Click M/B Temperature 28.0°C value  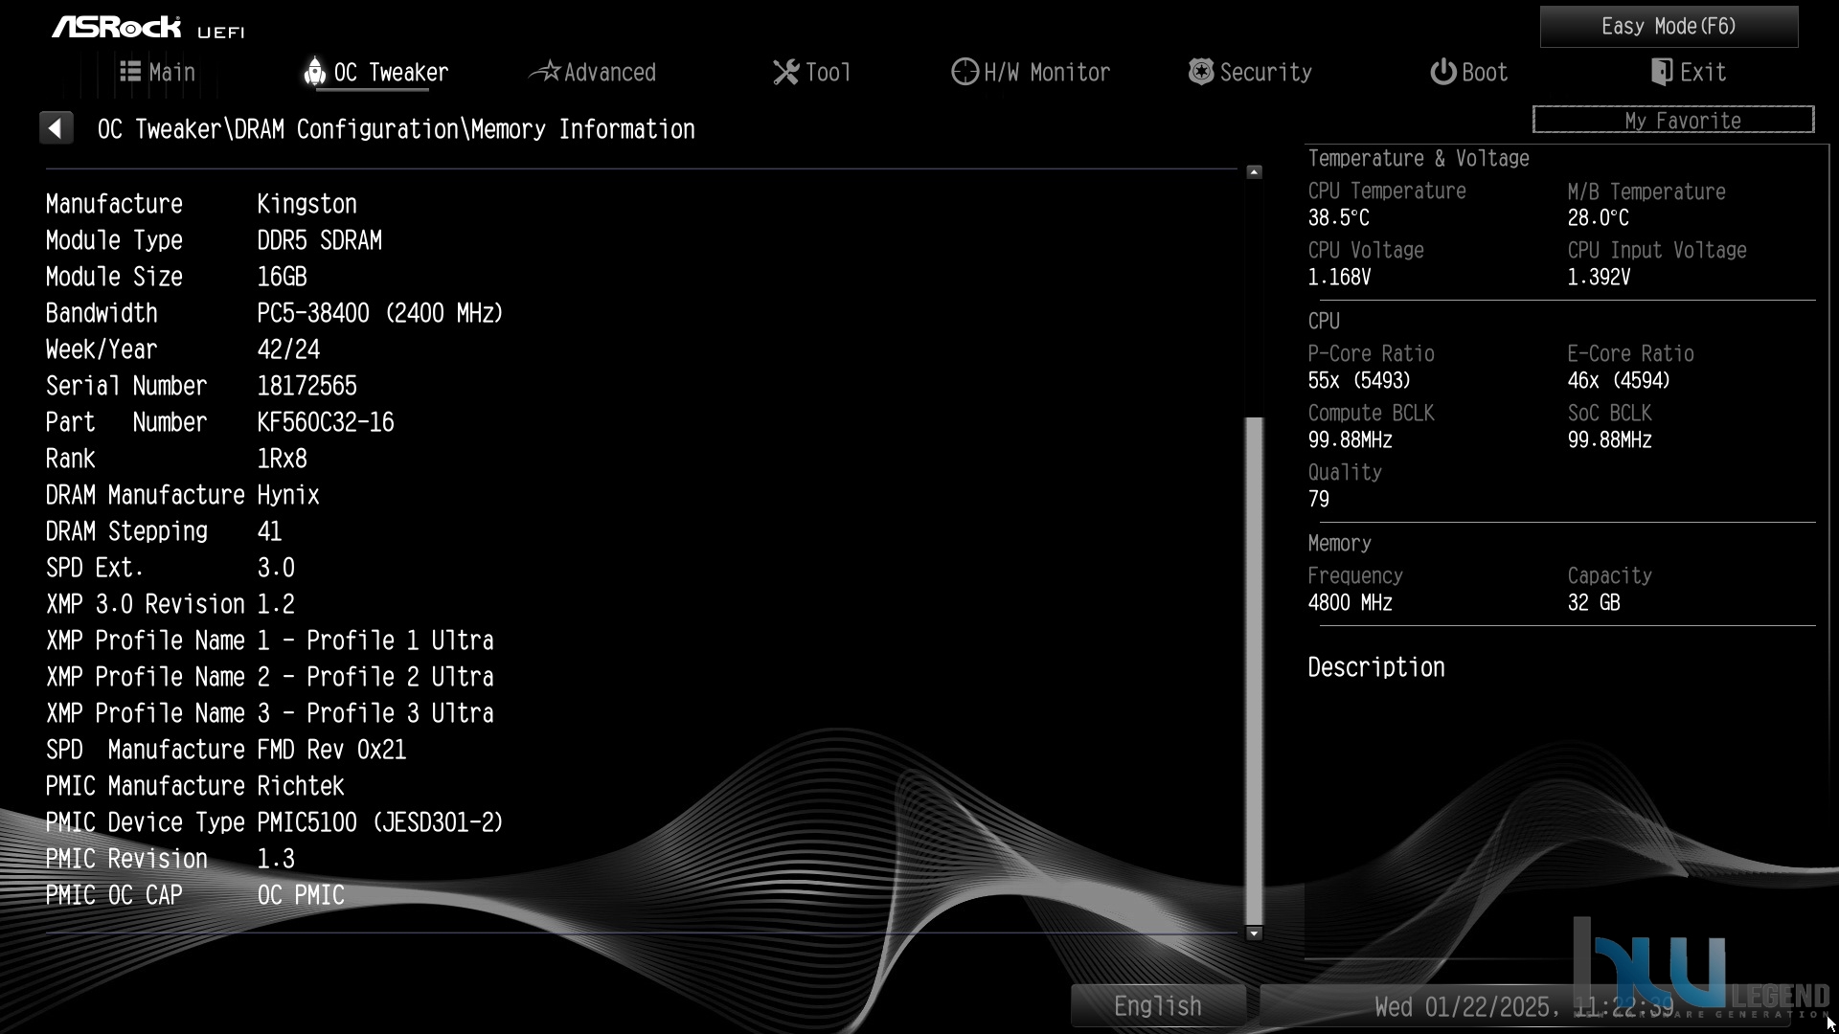1598,218
